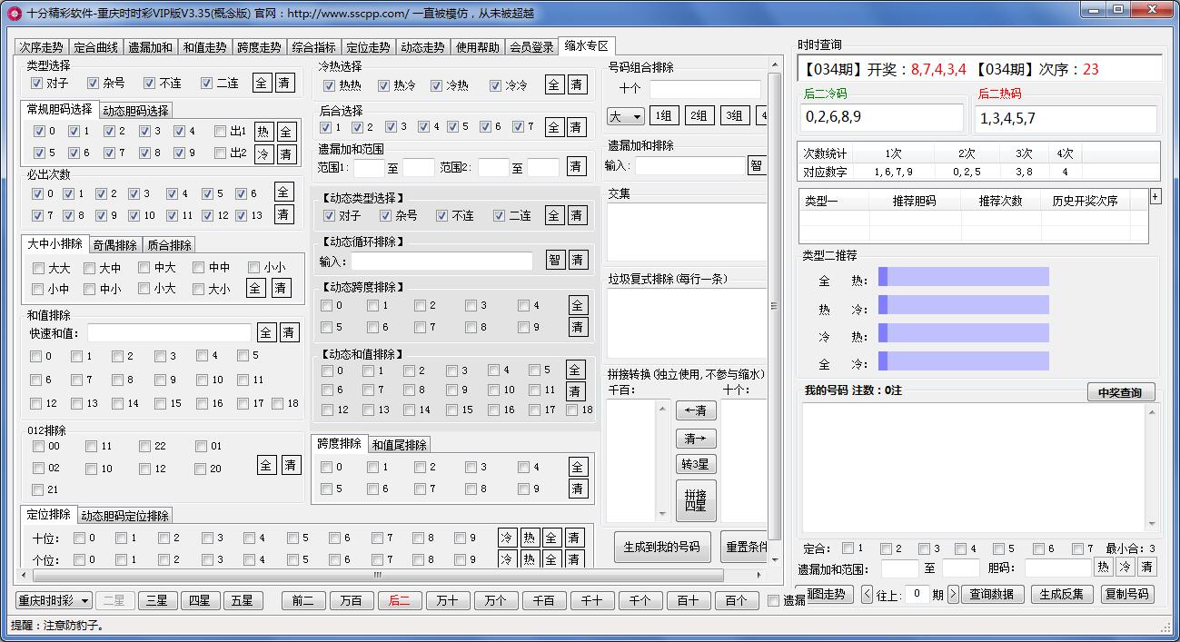Expand the 大 dropdown in 号码组合排除
The height and width of the screenshot is (642, 1180).
[625, 116]
